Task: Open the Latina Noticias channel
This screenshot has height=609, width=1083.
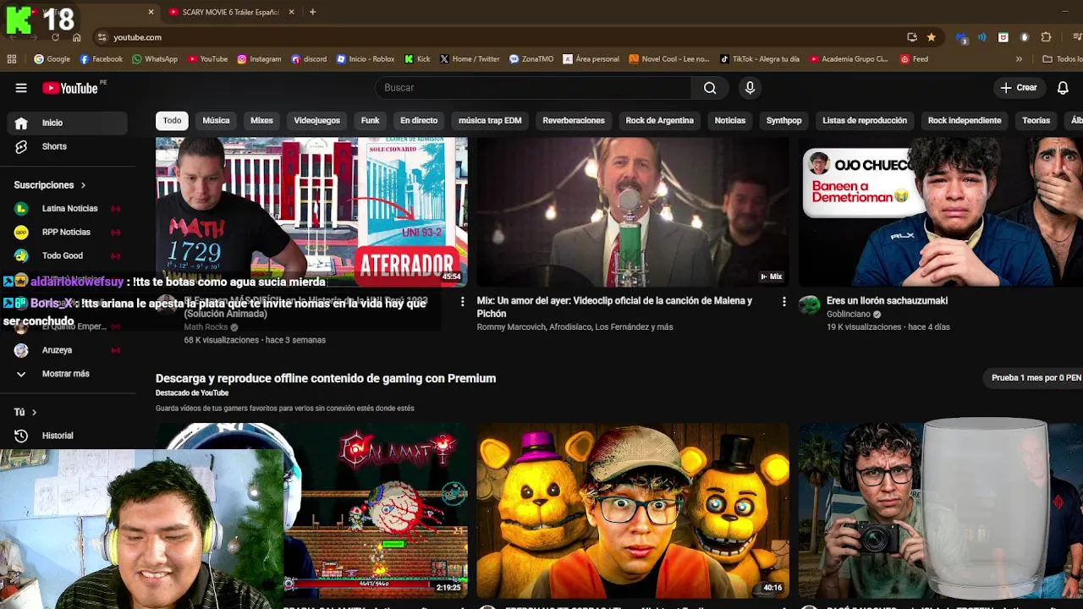Action: click(x=68, y=208)
